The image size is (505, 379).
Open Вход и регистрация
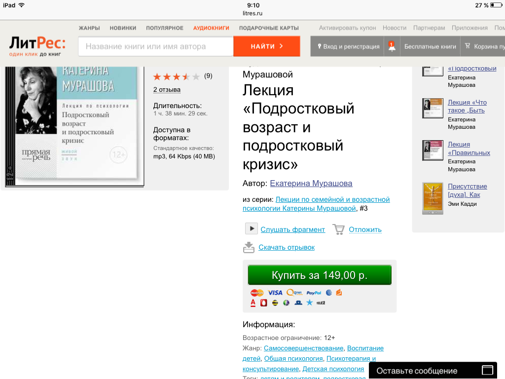click(x=348, y=46)
